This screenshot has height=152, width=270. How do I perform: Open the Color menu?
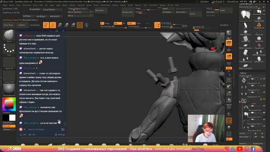(x=18, y=5)
